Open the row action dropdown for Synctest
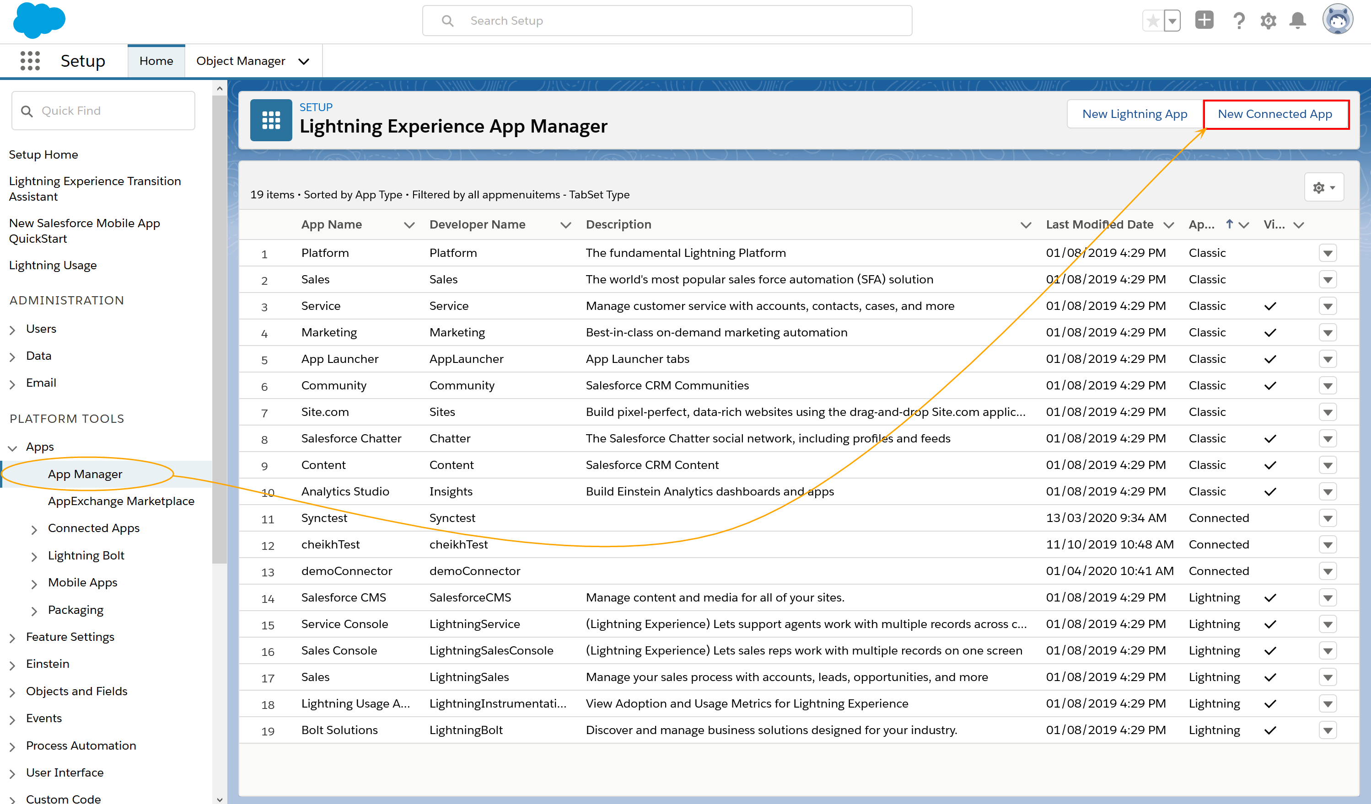The image size is (1371, 804). [x=1328, y=517]
